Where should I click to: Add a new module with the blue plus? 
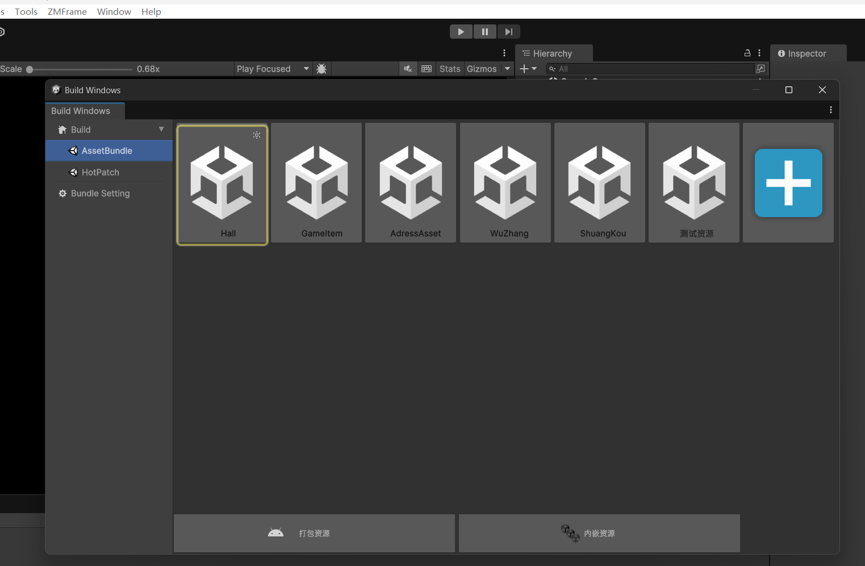tap(788, 183)
